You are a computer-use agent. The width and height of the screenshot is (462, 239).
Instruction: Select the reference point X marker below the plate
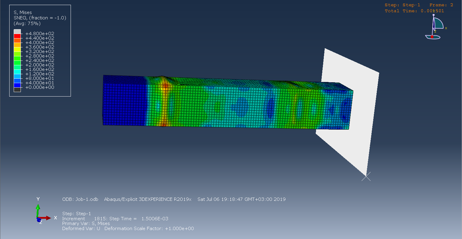pos(366,176)
